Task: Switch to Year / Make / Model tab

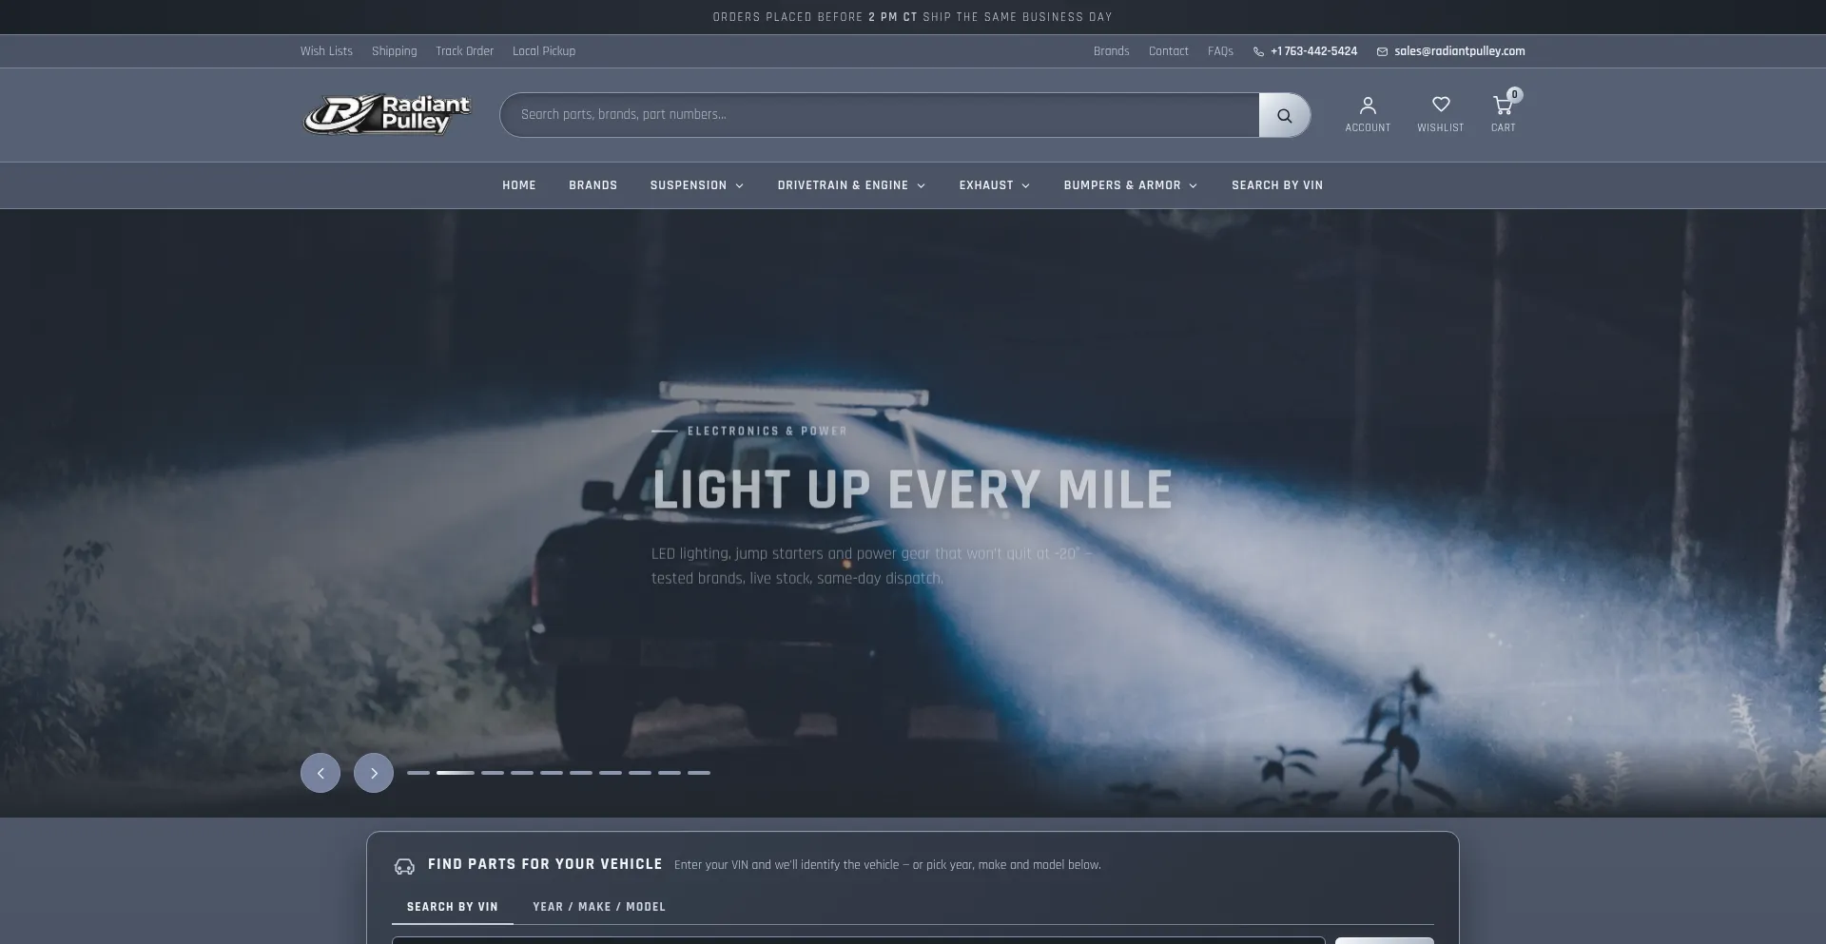Action: point(599,907)
